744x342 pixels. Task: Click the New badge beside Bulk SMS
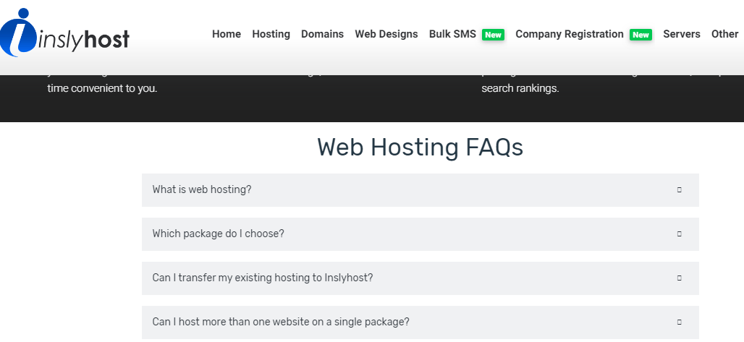pos(493,35)
